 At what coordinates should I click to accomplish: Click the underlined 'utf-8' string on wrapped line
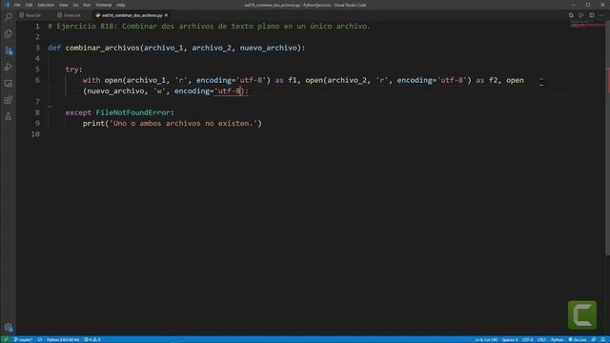point(229,91)
